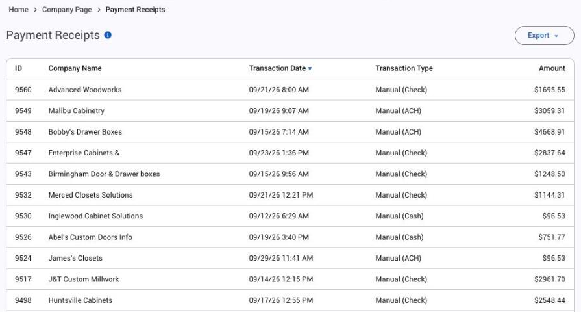Image resolution: width=581 pixels, height=312 pixels.
Task: Click amount $4668.91
Action: click(549, 132)
